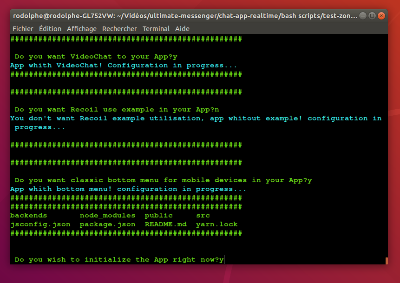Open the Aide help menu
400x283 pixels.
(x=182, y=29)
